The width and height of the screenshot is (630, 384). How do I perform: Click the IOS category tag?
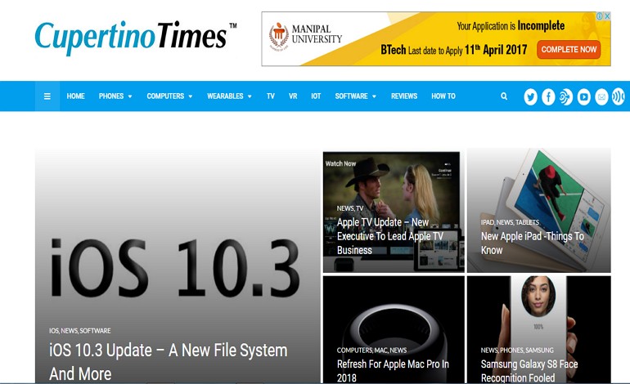click(x=54, y=331)
